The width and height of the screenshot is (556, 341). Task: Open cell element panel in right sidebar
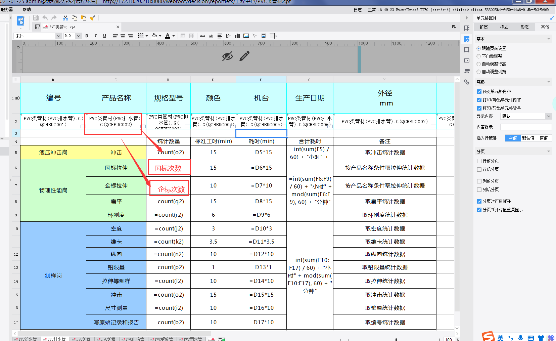[467, 28]
